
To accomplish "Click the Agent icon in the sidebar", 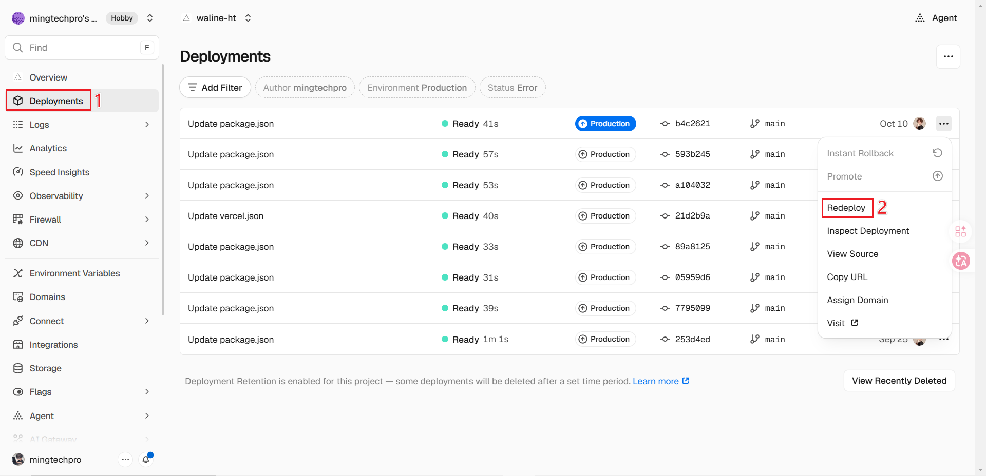I will [x=18, y=415].
